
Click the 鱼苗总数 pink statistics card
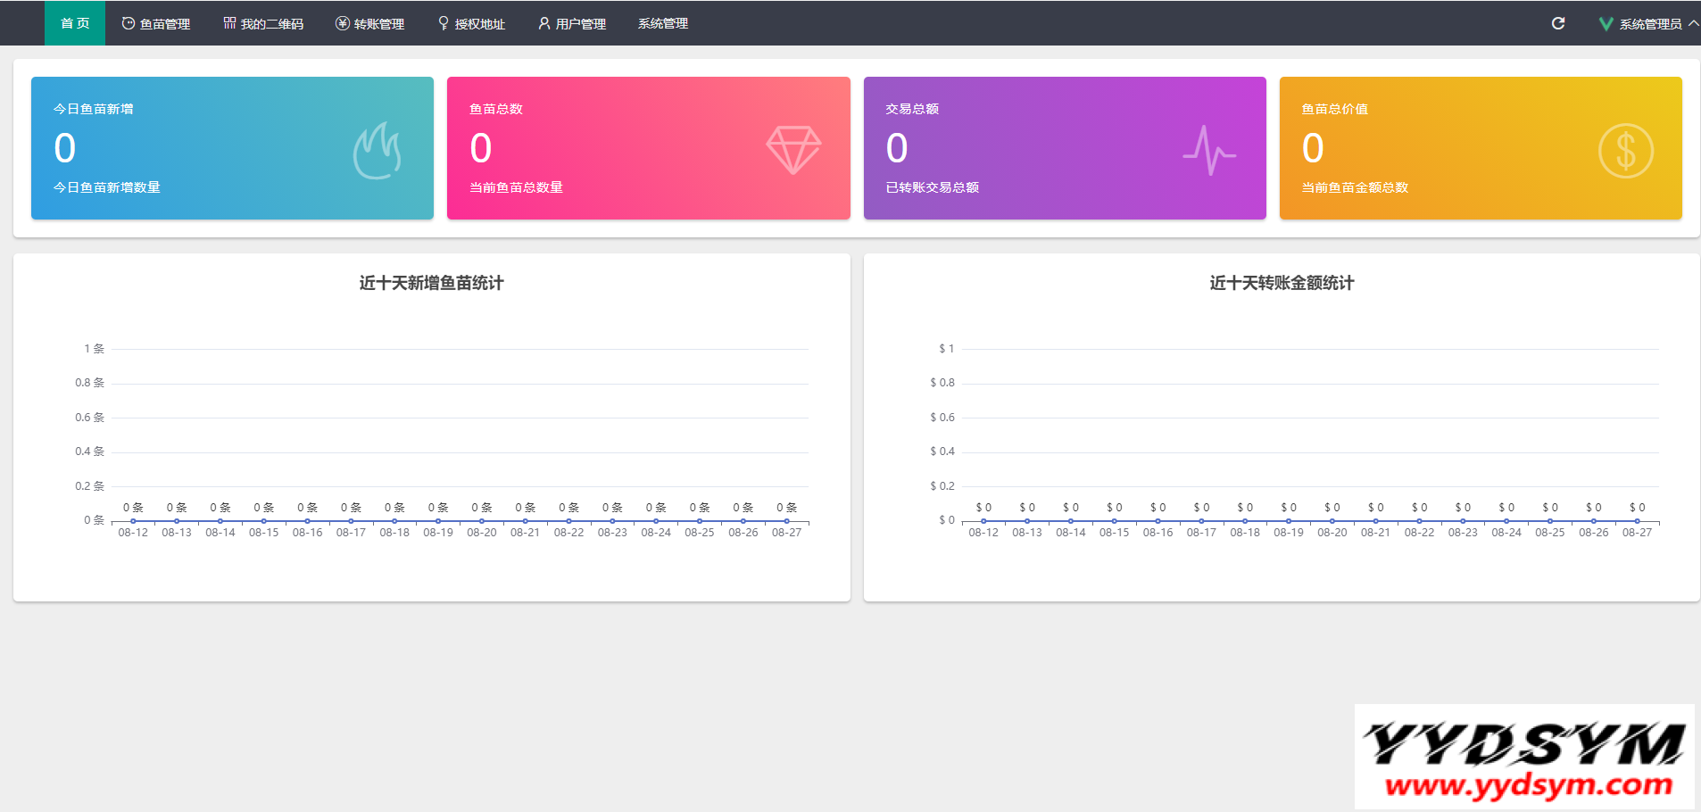648,148
